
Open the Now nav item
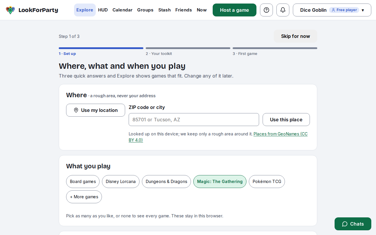202,10
